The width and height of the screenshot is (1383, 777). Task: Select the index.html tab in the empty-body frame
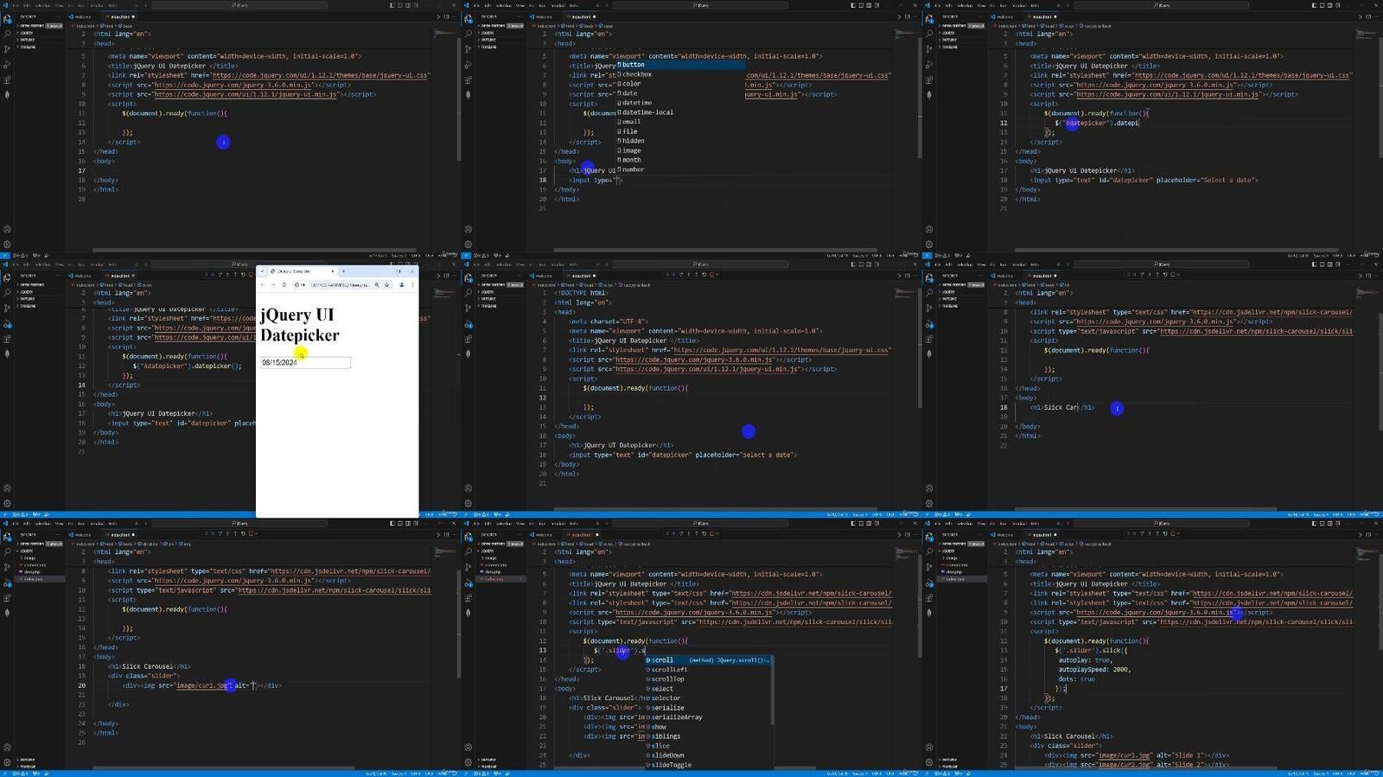pyautogui.click(x=121, y=16)
